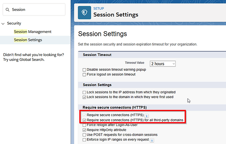This screenshot has width=226, height=144.
Task: Uncheck HTTPS for all third-party domains
Action: [84, 120]
